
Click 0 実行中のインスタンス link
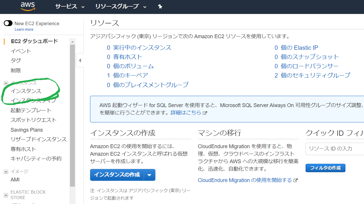(x=139, y=47)
